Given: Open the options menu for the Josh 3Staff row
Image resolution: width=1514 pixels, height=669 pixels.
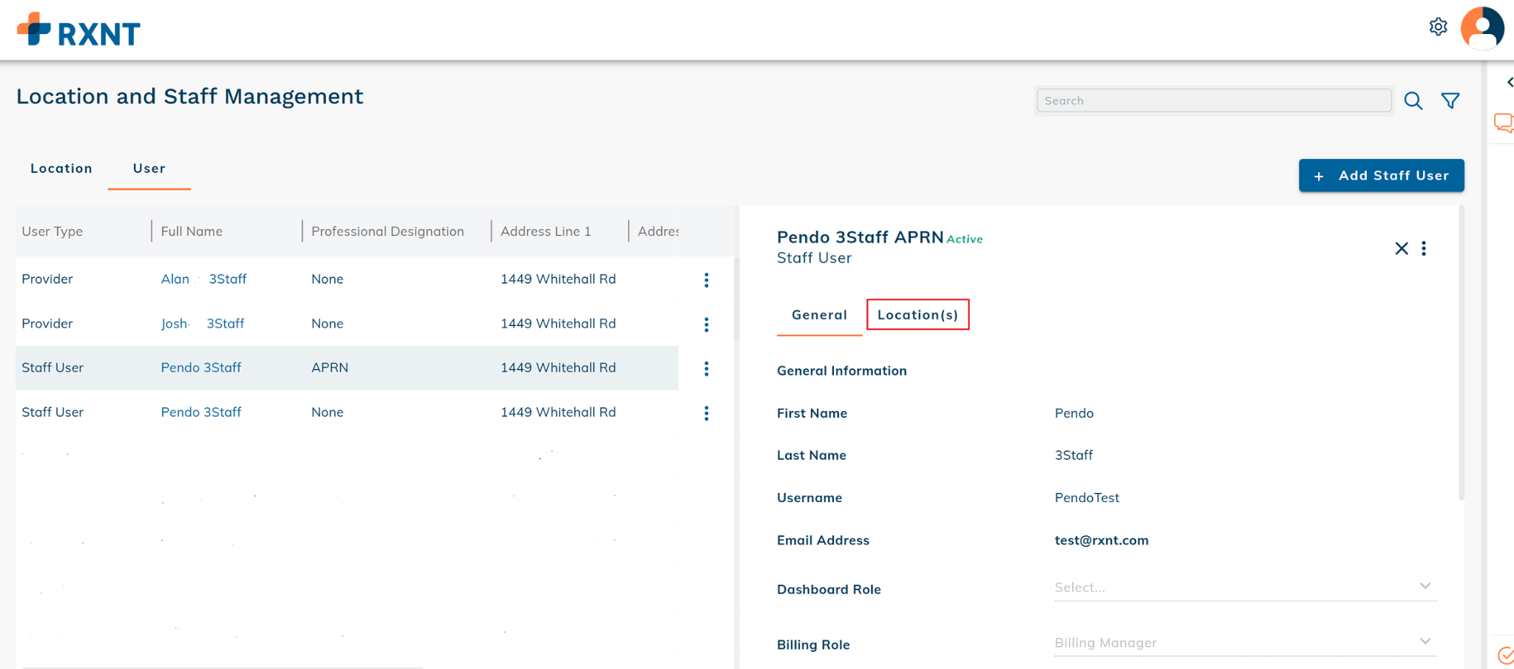Looking at the screenshot, I should click(706, 325).
